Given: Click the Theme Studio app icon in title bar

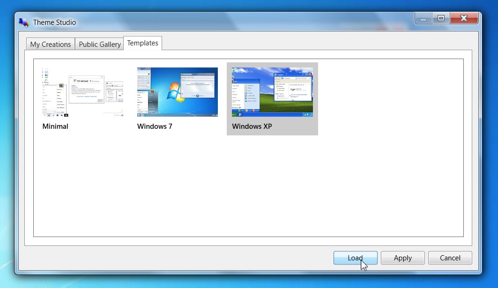Looking at the screenshot, I should point(24,22).
